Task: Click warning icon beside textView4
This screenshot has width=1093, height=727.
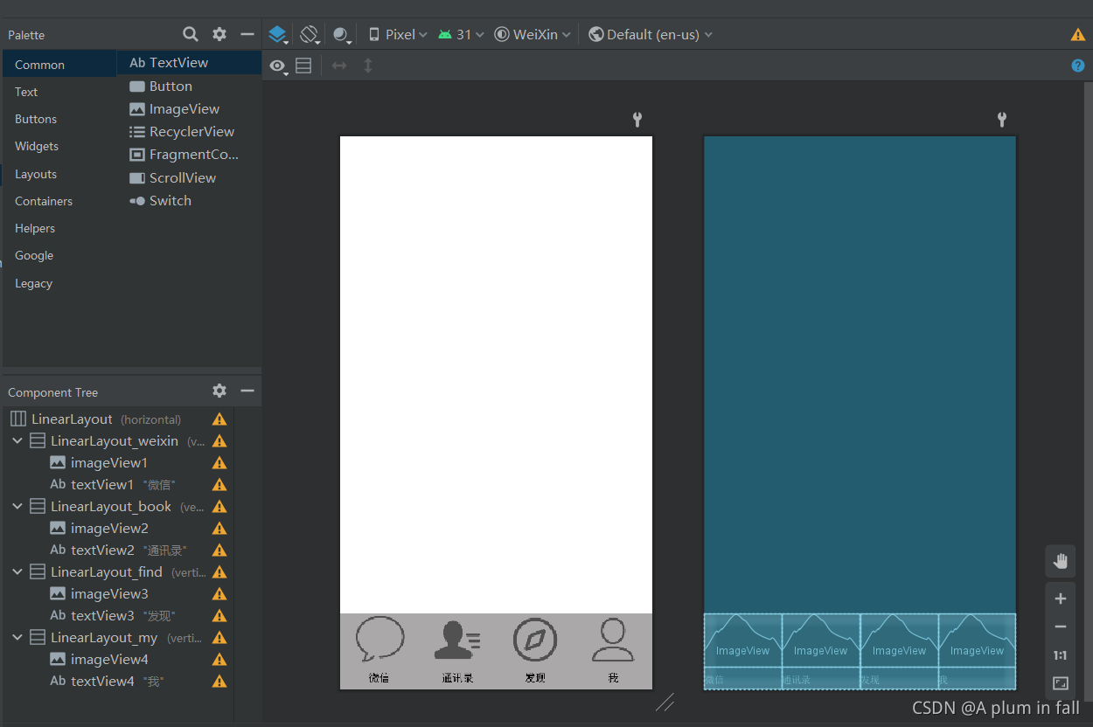Action: coord(219,682)
